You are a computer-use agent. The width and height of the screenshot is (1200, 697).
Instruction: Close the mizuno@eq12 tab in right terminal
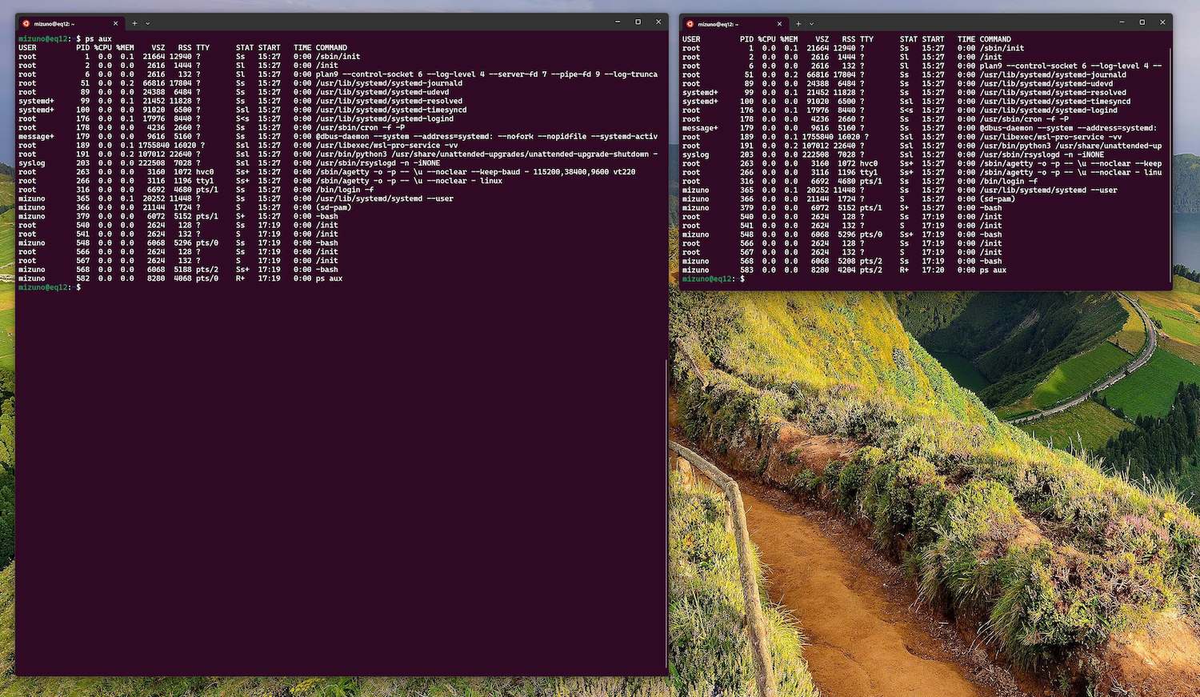click(x=779, y=24)
